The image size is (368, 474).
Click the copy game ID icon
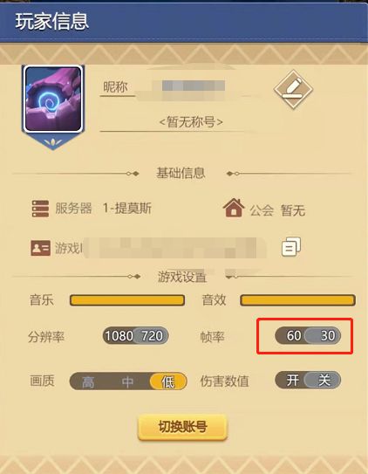[291, 247]
